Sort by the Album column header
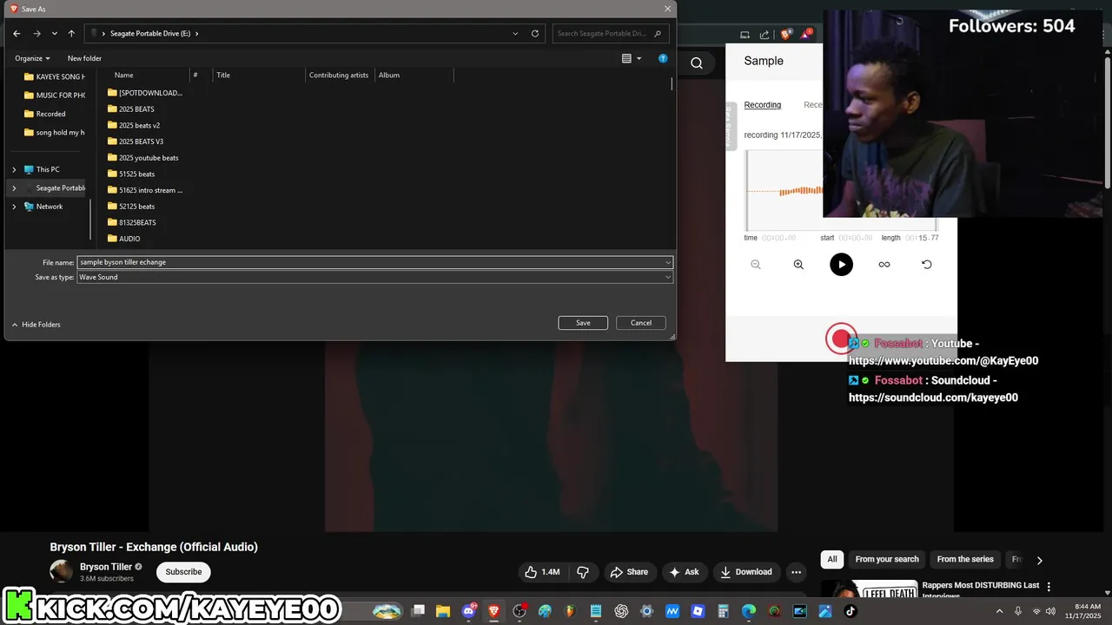Viewport: 1112px width, 625px height. pos(389,75)
